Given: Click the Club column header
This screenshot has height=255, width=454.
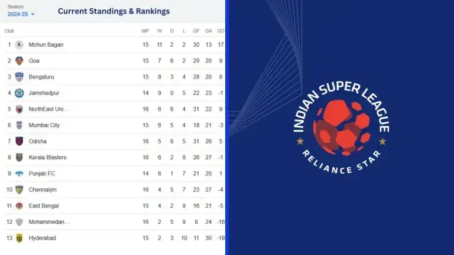Looking at the screenshot, I should click(x=9, y=31).
